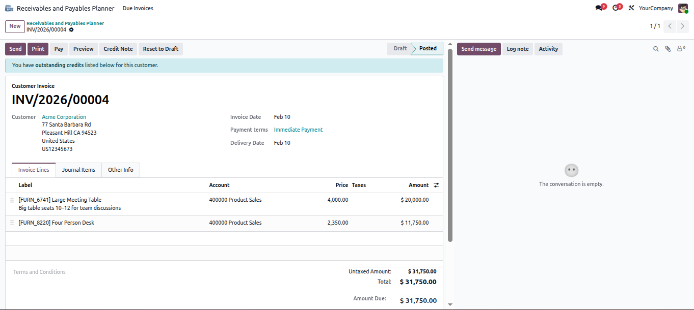Open Immediate Payment terms link
Screen dimensions: 694x310
298,130
